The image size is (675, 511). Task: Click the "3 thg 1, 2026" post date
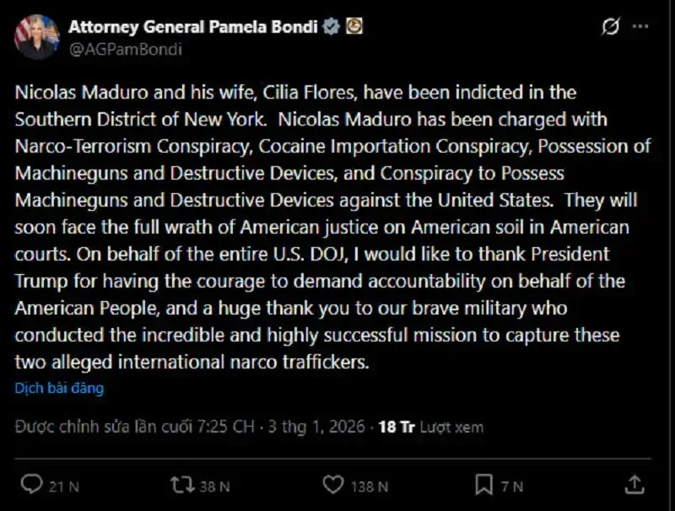315,427
